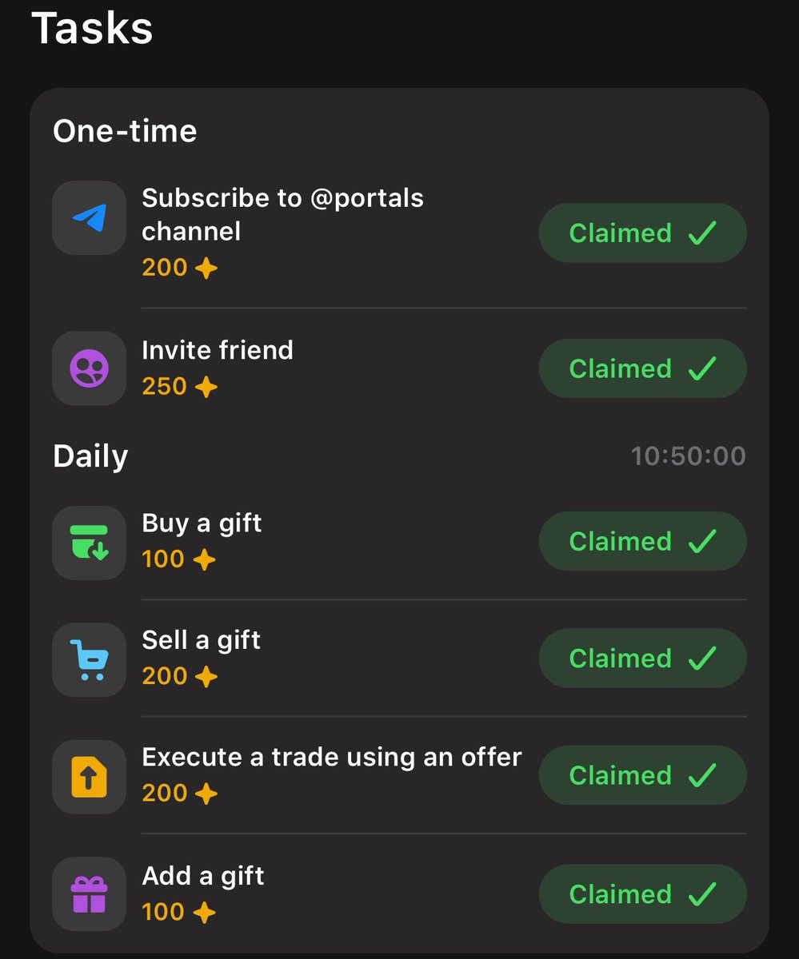The width and height of the screenshot is (799, 959).
Task: Click Claimed button for Add a gift
Action: [x=643, y=893]
